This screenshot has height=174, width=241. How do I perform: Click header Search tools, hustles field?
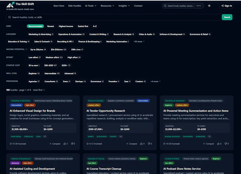[x=183, y=6]
